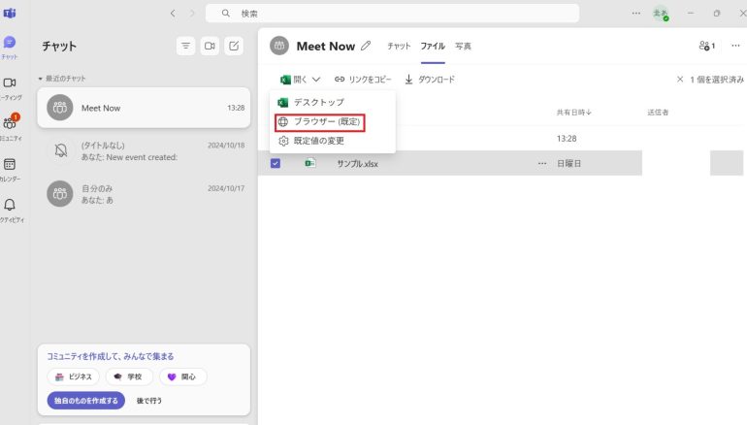Start a video call from chat header
This screenshot has height=425, width=747.
tap(210, 46)
